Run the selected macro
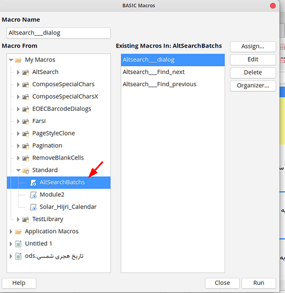 tap(259, 283)
